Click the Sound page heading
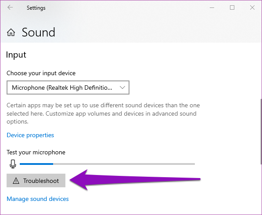The height and width of the screenshot is (215, 262). tap(39, 33)
